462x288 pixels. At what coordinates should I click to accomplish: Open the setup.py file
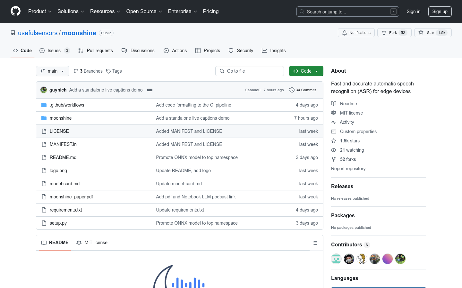click(58, 223)
